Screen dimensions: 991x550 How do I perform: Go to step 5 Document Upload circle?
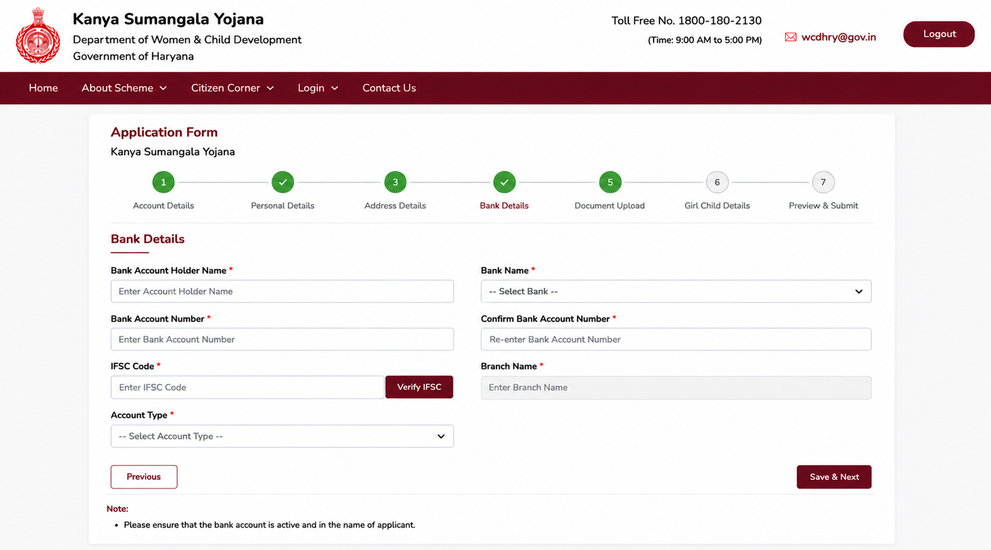click(x=610, y=182)
